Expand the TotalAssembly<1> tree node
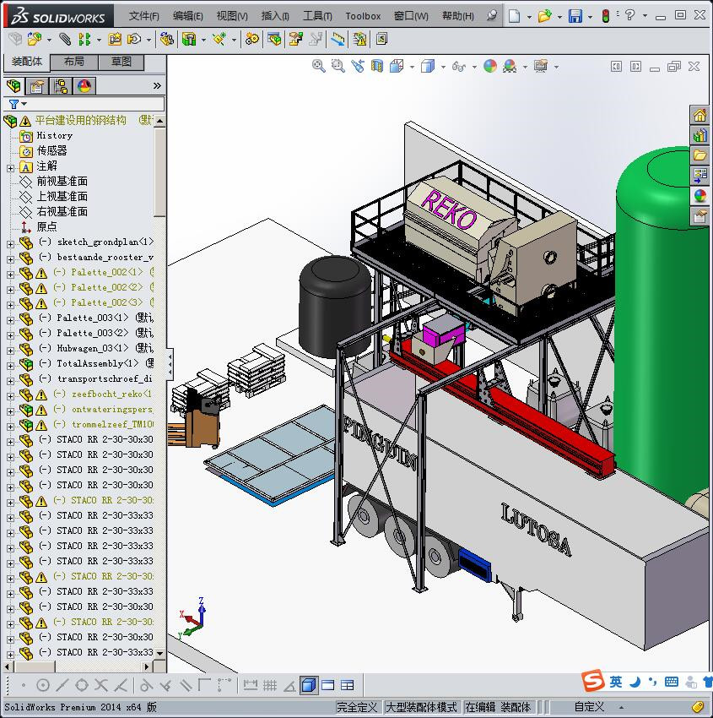The height and width of the screenshot is (718, 713). tap(10, 366)
